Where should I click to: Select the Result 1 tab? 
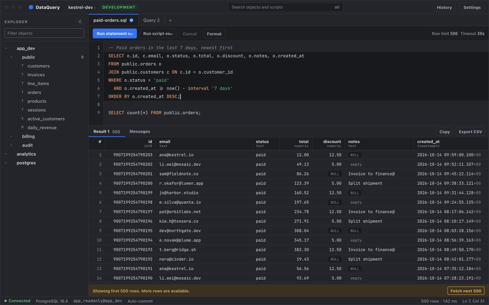pos(107,131)
